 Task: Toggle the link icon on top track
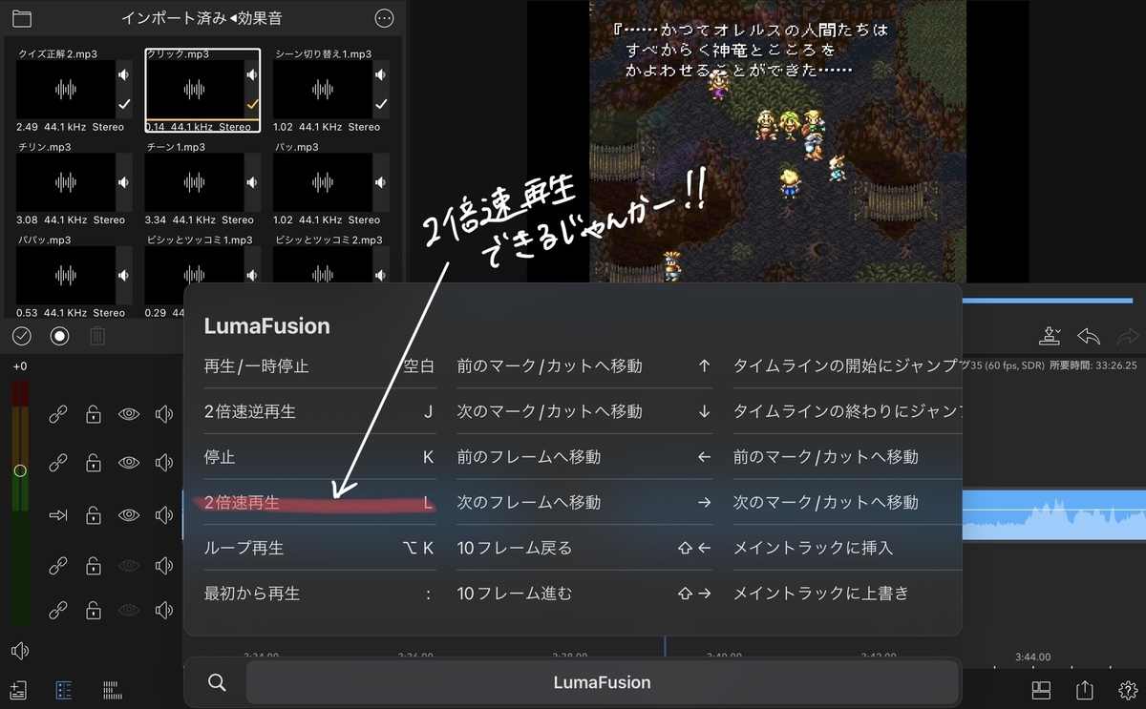[58, 413]
